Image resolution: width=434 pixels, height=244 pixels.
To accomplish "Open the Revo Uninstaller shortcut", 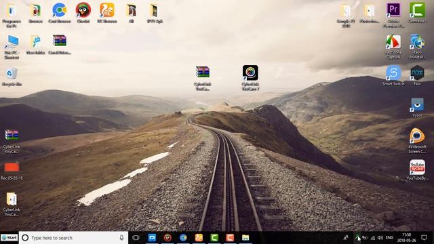I will [417, 42].
